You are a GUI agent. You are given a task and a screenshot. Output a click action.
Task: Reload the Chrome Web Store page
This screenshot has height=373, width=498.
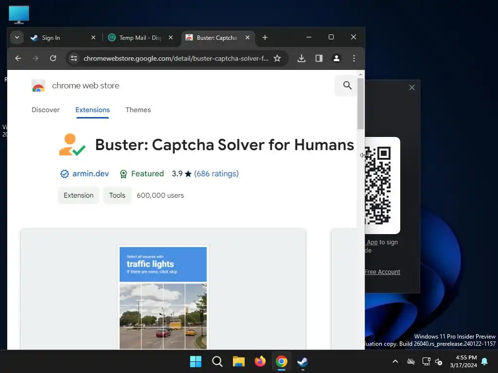(x=53, y=58)
